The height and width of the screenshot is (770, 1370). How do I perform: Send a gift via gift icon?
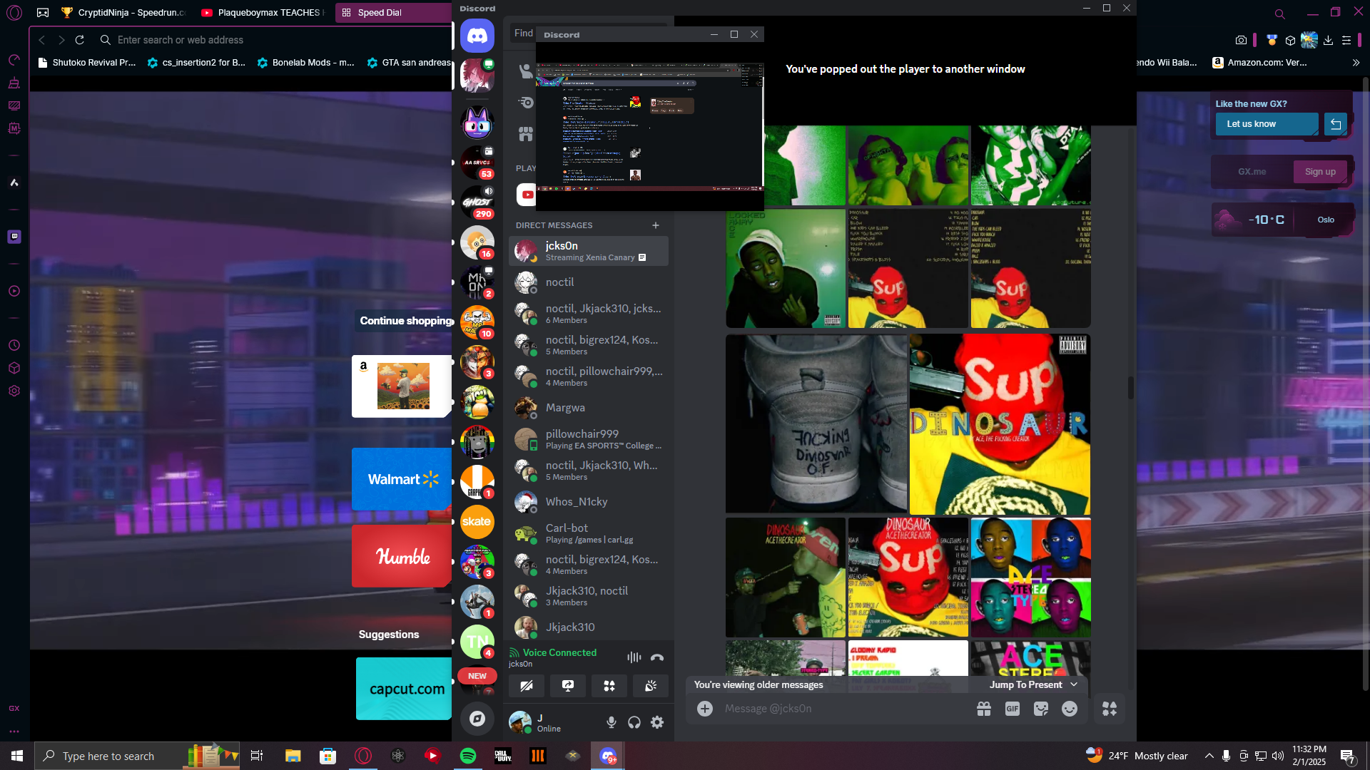pos(984,709)
